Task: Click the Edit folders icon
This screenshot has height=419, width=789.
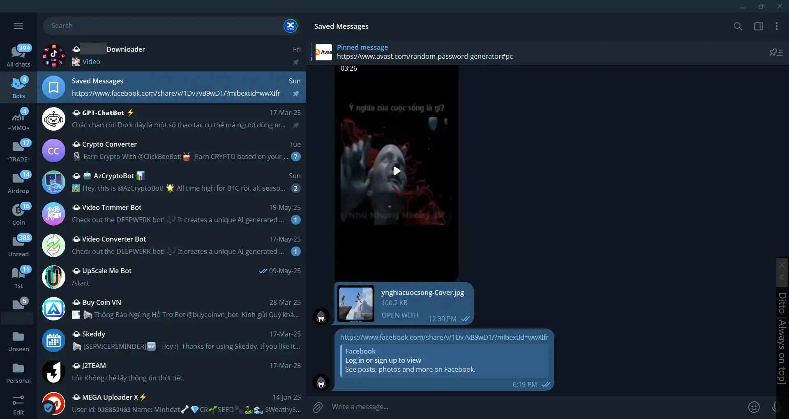Action: tap(18, 405)
